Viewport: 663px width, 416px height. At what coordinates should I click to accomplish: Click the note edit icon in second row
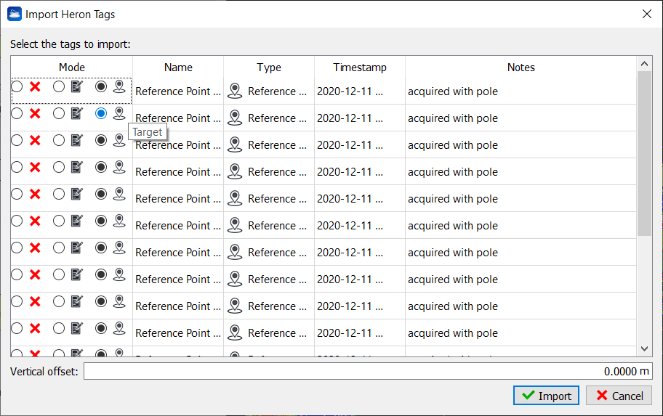coord(76,114)
